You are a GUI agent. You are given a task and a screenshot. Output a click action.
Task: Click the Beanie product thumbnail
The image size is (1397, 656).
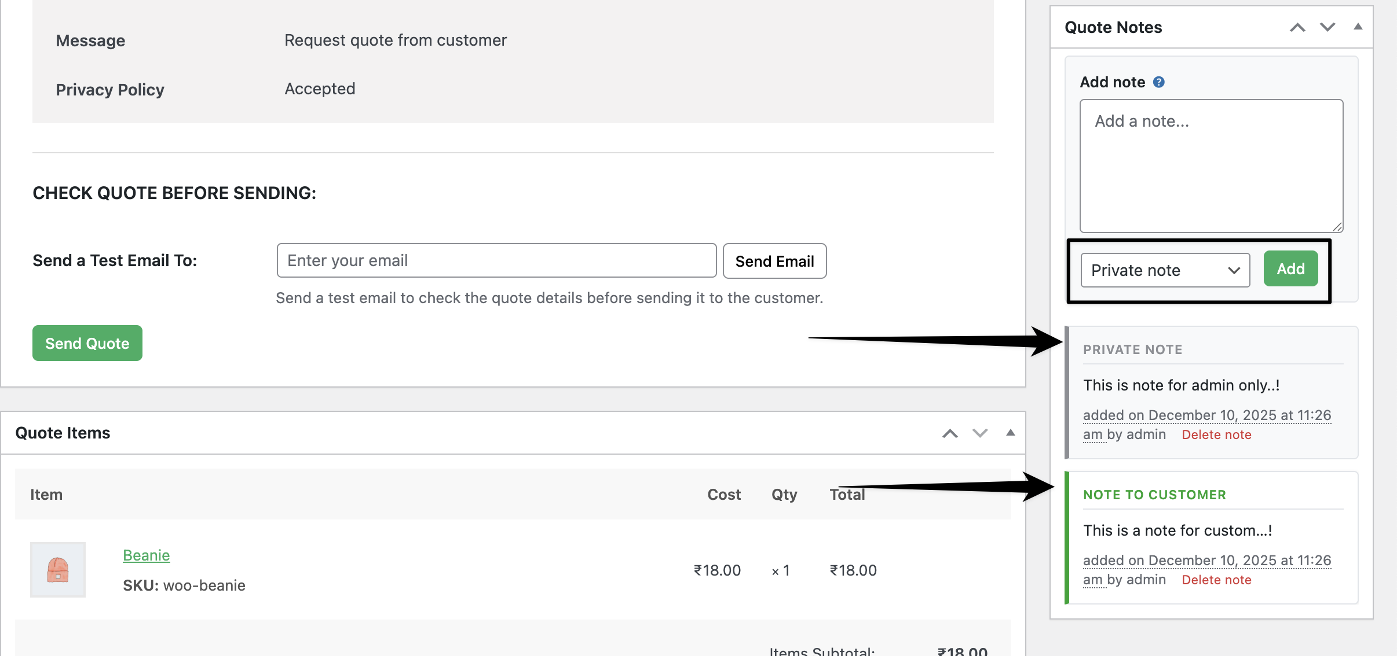[58, 570]
